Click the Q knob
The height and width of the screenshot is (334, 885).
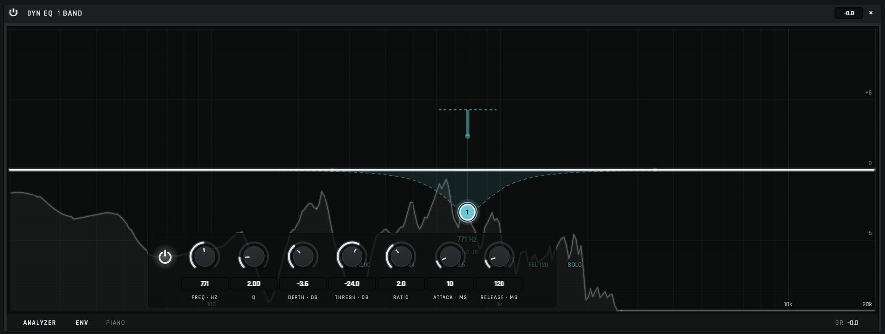coord(254,256)
